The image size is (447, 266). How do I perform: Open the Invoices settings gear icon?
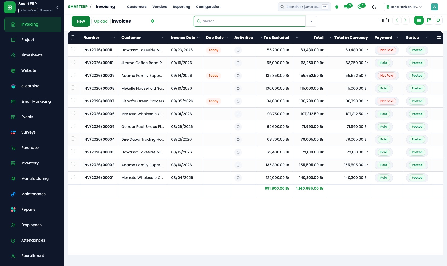pos(152,21)
